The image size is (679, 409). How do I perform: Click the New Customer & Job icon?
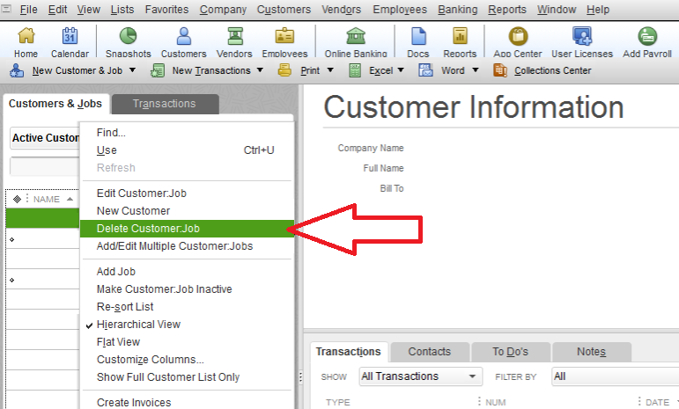[x=17, y=70]
